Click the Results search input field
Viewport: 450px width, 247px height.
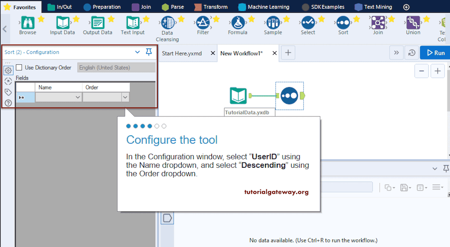[346, 187]
